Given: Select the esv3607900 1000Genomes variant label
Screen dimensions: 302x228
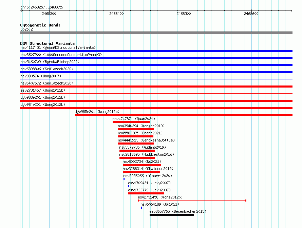Looking at the screenshot, I should click(x=61, y=55).
